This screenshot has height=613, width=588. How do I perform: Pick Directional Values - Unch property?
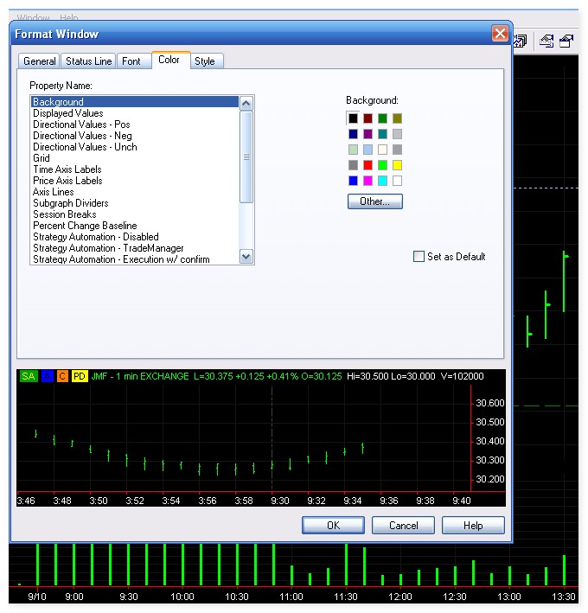[135, 147]
